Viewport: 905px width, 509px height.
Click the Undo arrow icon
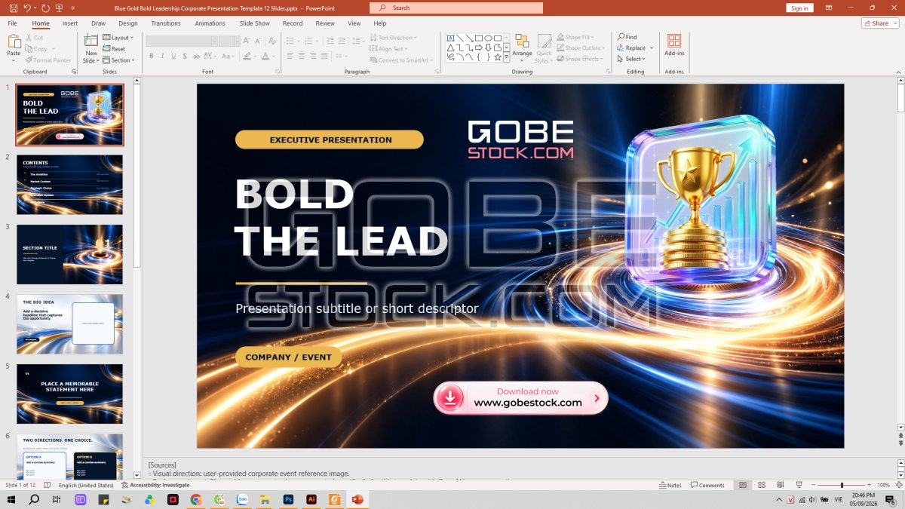[27, 8]
